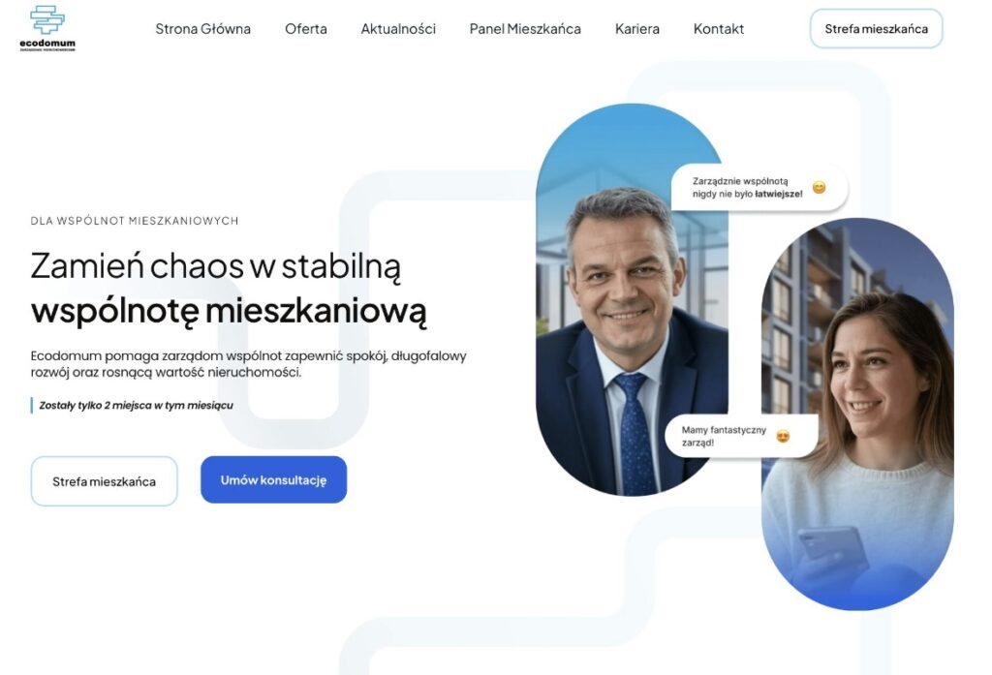Screen dimensions: 992x675
Task: Click the 'Zarządzanie wspólnotą' speech bubble
Action: (759, 187)
